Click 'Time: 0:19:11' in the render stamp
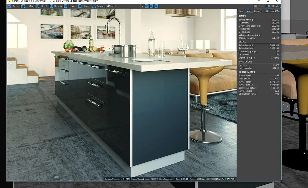The width and height of the screenshot is (308, 188). pyautogui.click(x=182, y=179)
